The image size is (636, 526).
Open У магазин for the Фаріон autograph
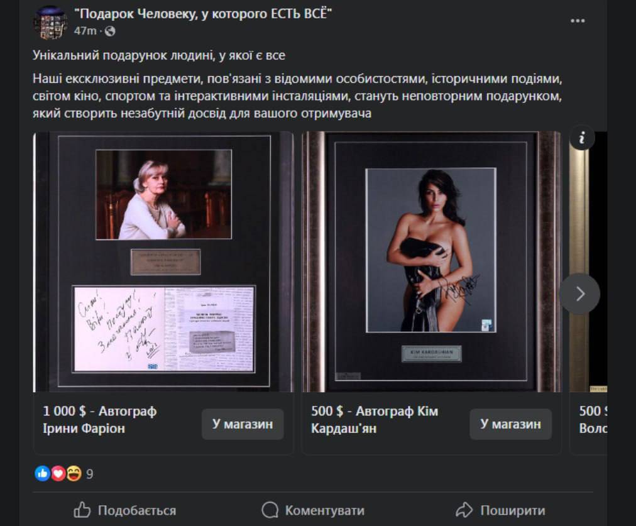point(243,424)
